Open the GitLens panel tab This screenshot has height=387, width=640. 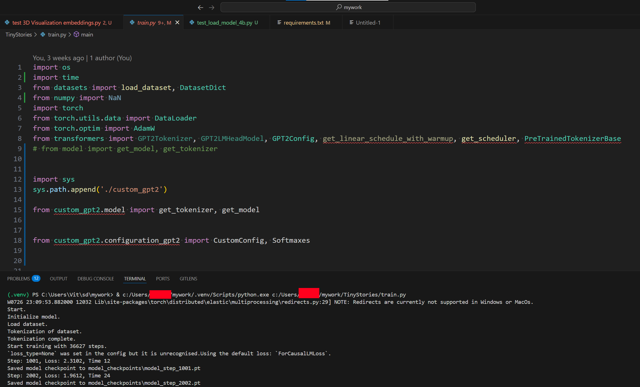pos(188,279)
